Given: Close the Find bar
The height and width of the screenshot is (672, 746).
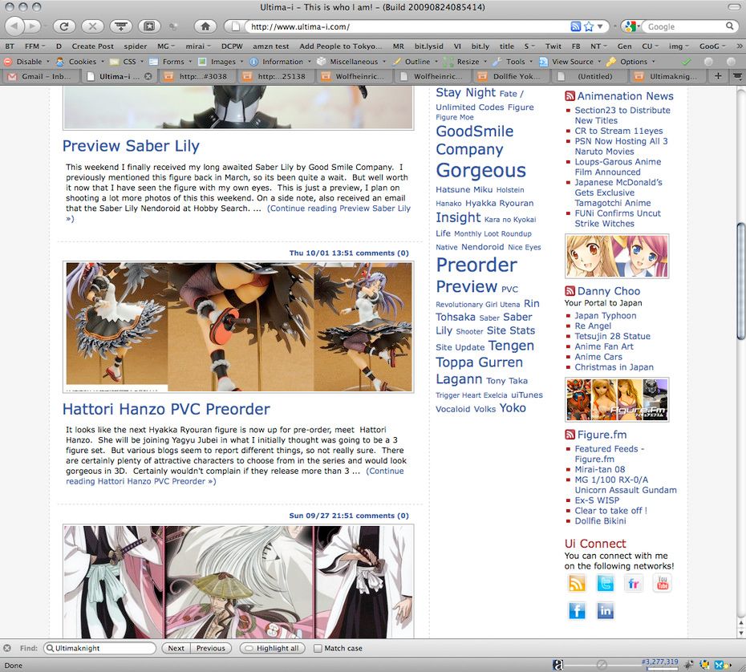Looking at the screenshot, I should [7, 648].
